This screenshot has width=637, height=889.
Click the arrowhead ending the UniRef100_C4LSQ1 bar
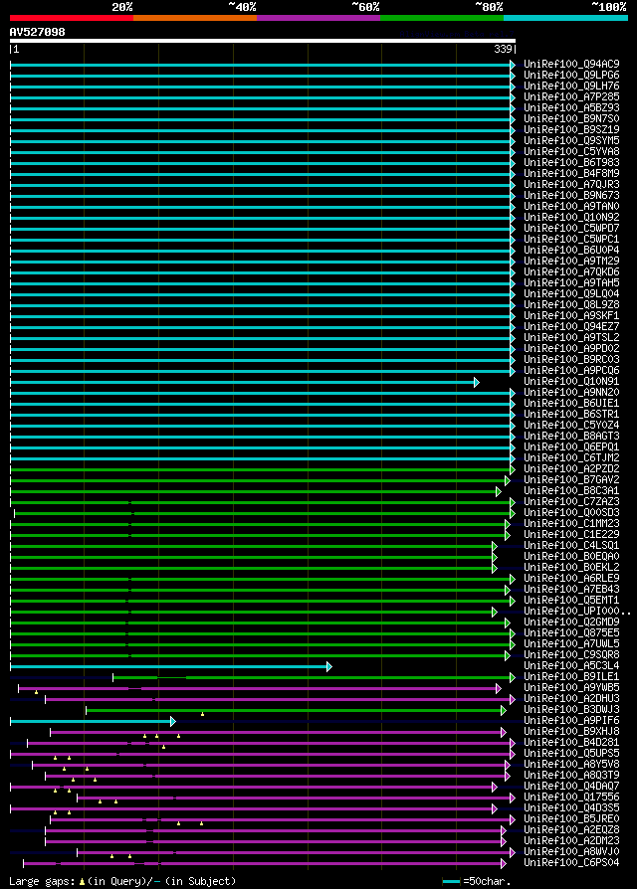point(495,547)
